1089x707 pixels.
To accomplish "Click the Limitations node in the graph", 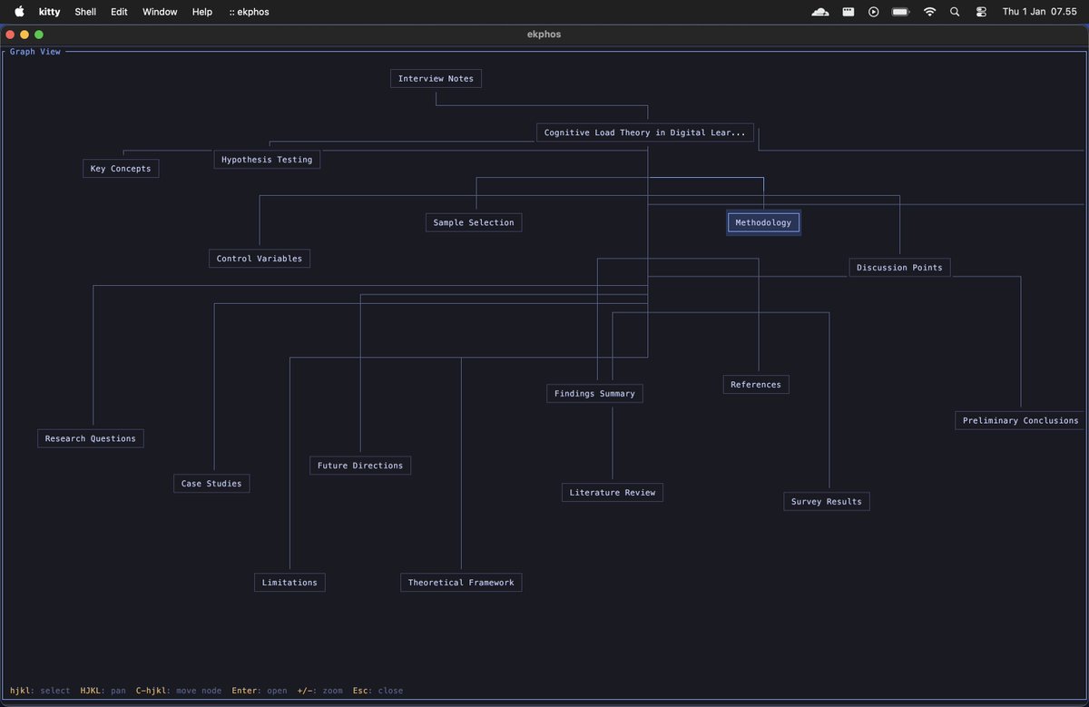I will click(x=289, y=582).
